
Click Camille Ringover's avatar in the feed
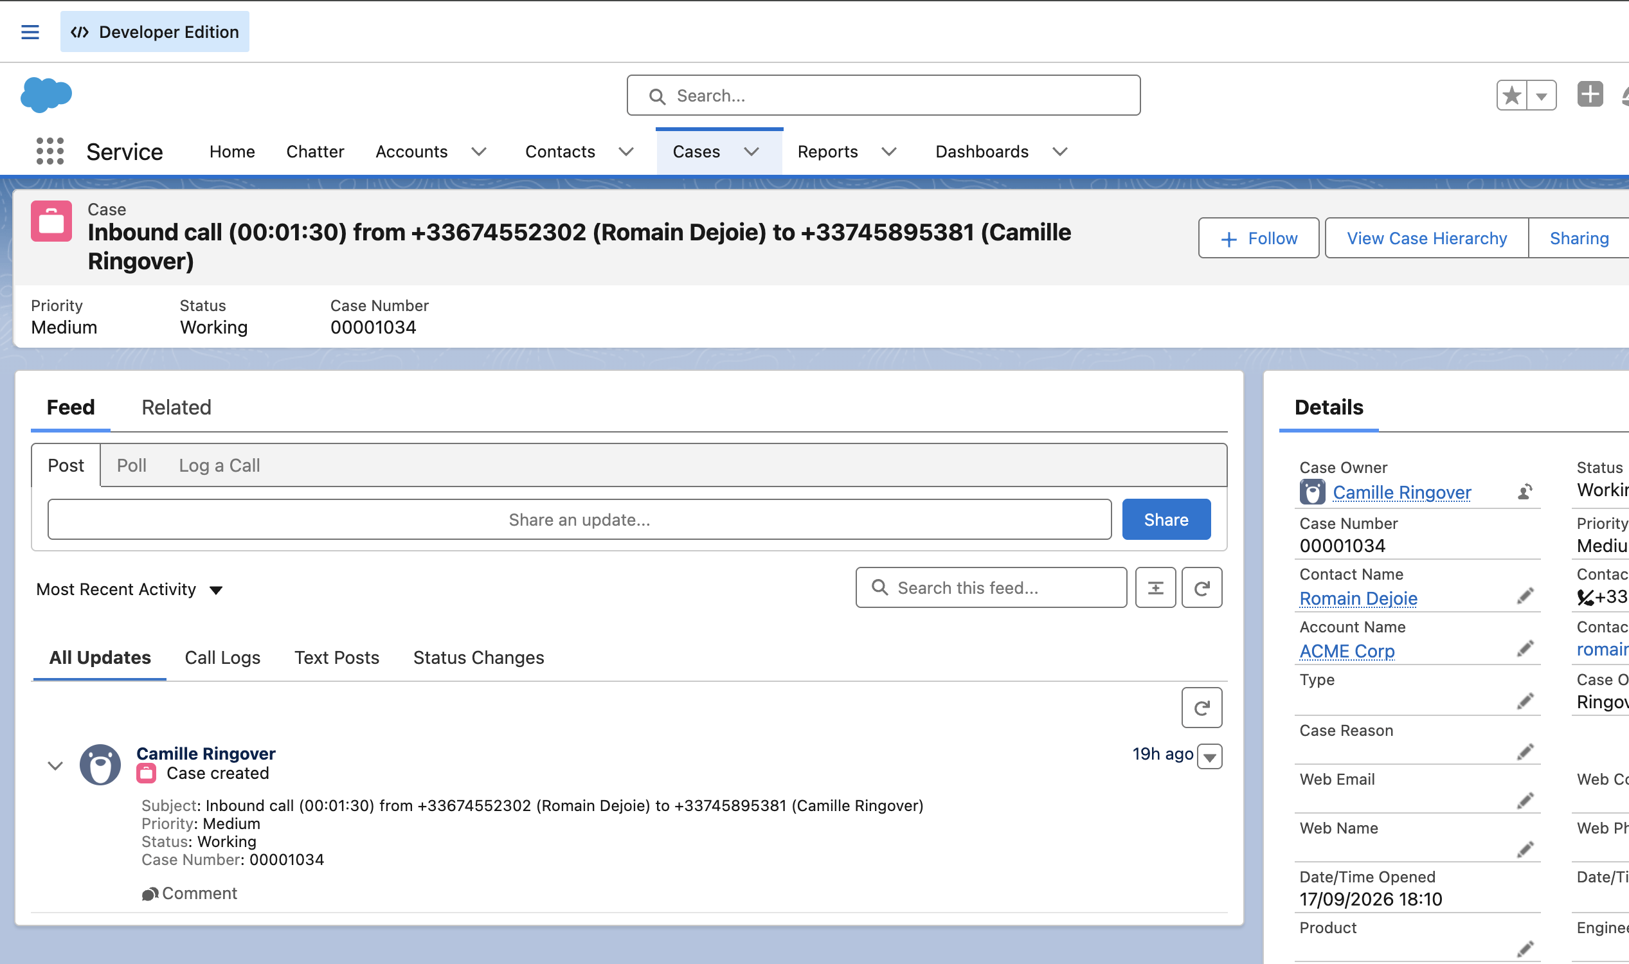coord(100,765)
